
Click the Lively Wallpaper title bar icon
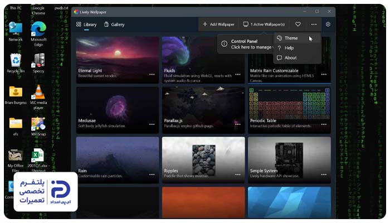[x=76, y=12]
